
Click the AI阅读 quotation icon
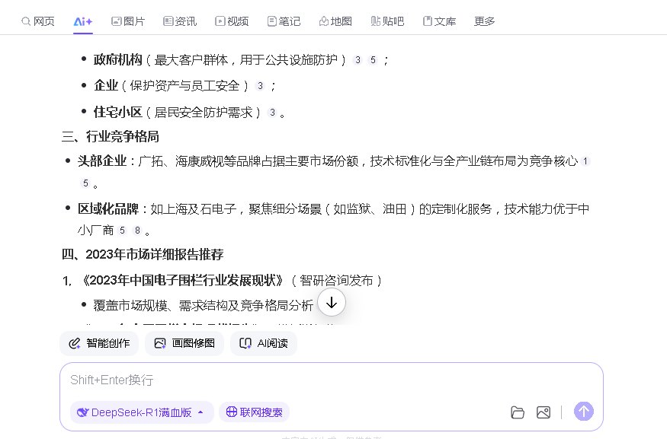pyautogui.click(x=244, y=343)
